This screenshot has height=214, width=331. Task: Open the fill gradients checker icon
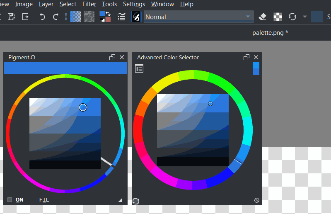pyautogui.click(x=75, y=17)
